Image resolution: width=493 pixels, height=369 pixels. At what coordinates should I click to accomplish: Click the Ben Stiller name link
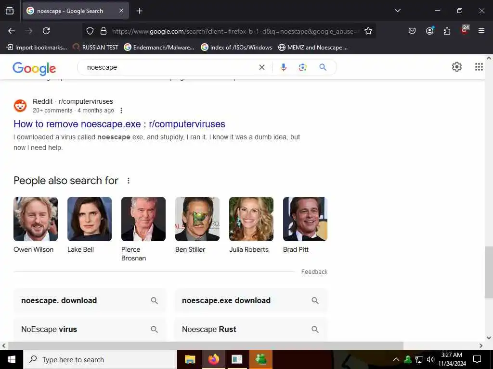point(190,249)
